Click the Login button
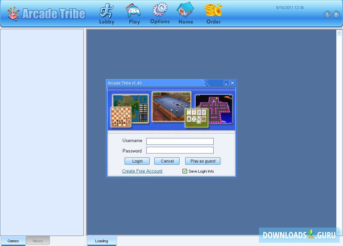343x246 pixels. click(137, 161)
